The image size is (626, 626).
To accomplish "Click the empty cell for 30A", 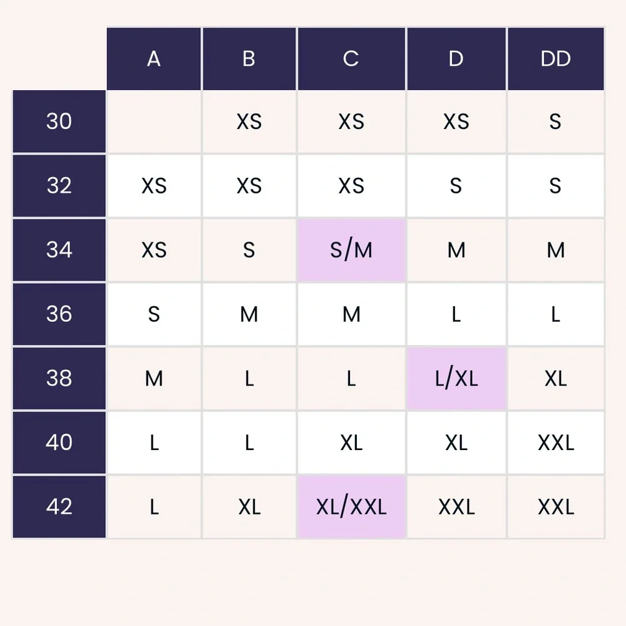I will [x=154, y=121].
